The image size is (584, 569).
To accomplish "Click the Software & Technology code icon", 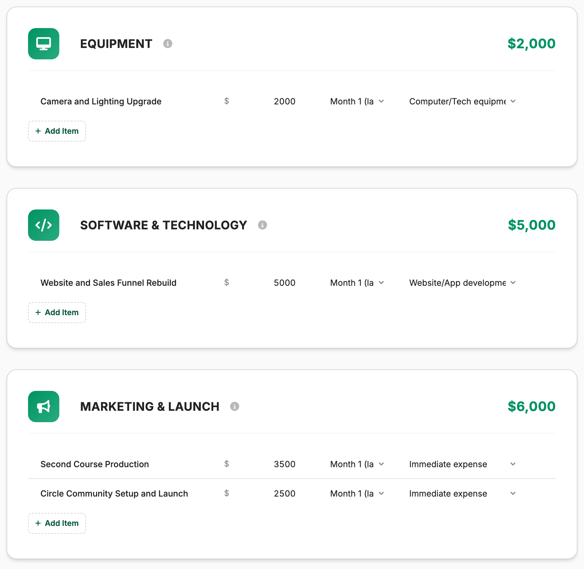I will 44,225.
